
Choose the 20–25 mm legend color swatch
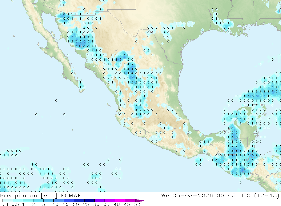[79, 200]
